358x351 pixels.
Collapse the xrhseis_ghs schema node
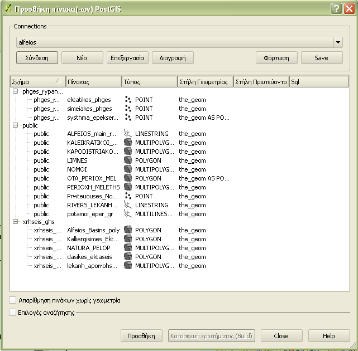(15, 221)
